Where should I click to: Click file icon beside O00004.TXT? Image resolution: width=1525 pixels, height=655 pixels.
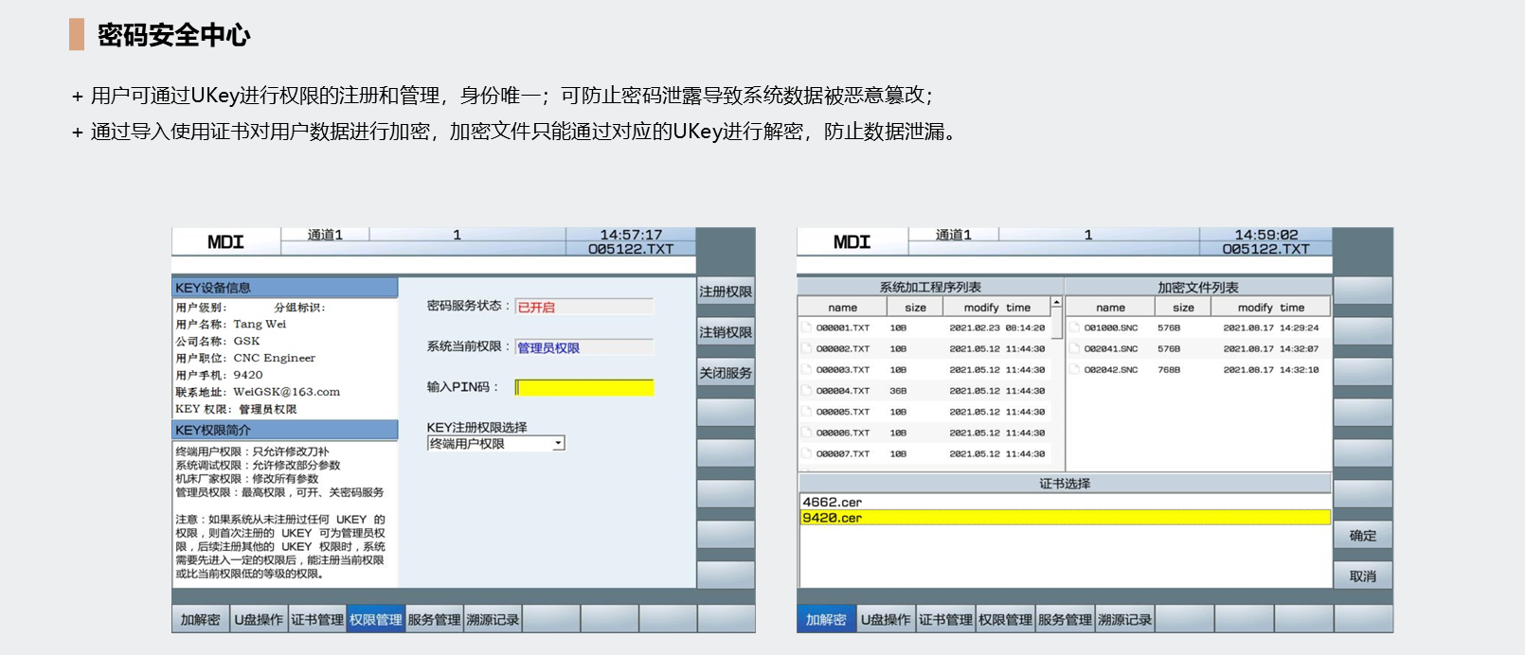tap(807, 390)
